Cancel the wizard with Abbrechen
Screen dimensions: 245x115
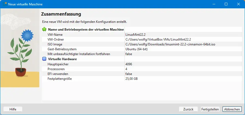[232, 109]
